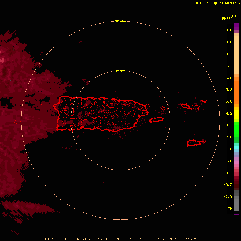Click the -0.5 scale value
241x241 pixels.
(x=228, y=185)
